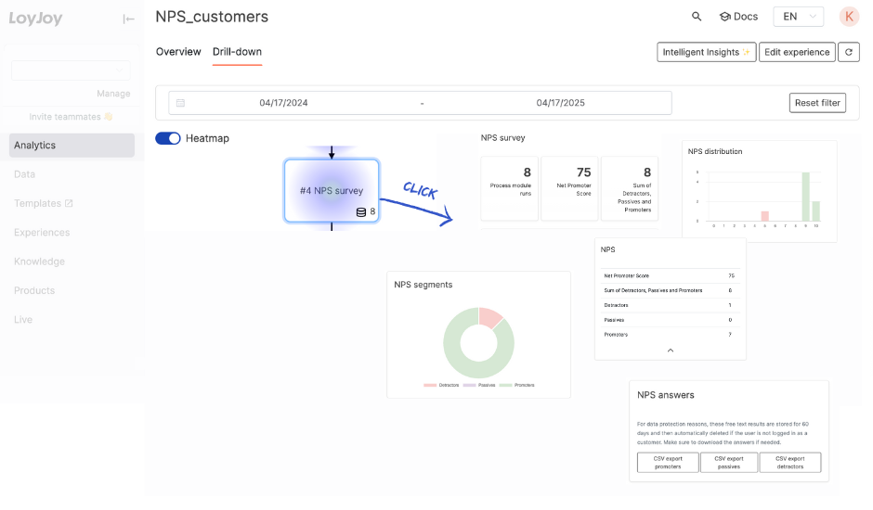Click the start date 04/17/2024 field

pos(283,103)
